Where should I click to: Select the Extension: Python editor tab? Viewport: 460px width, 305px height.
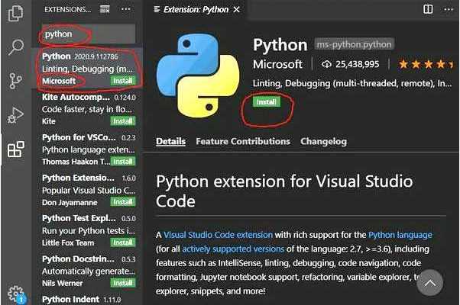(x=196, y=10)
